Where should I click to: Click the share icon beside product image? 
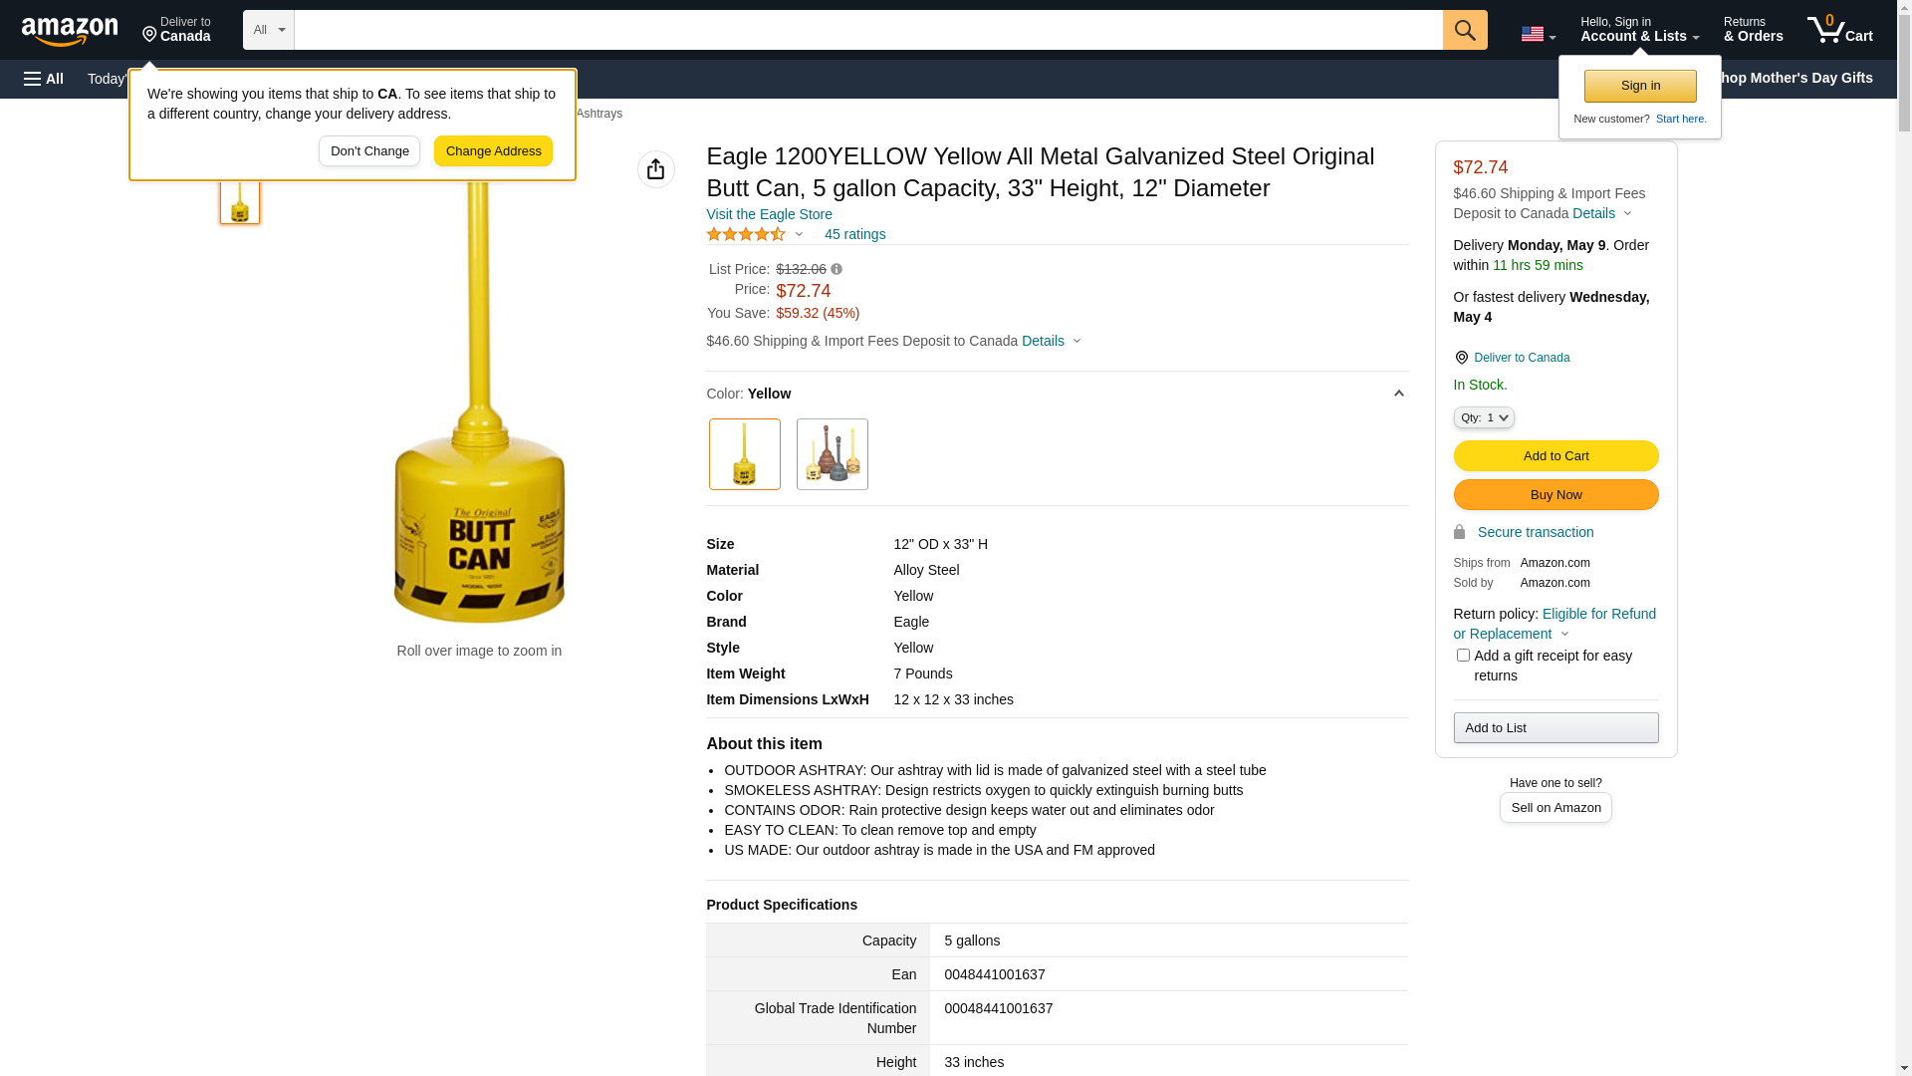tap(655, 169)
